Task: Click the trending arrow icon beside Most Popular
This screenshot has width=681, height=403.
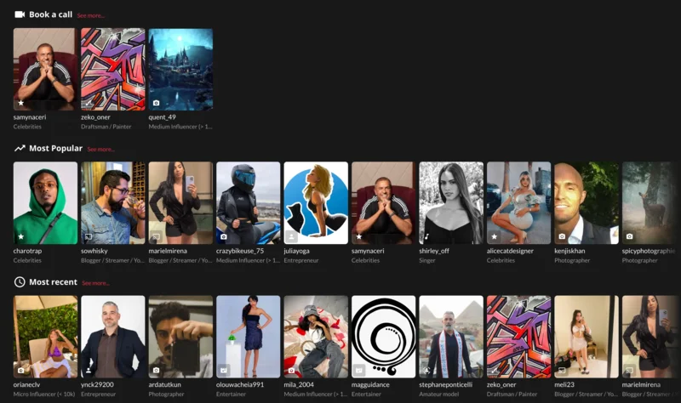Action: pyautogui.click(x=20, y=148)
